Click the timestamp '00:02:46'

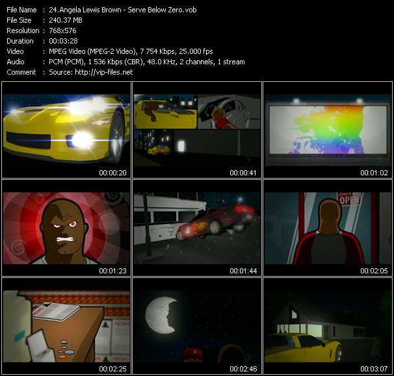243,369
